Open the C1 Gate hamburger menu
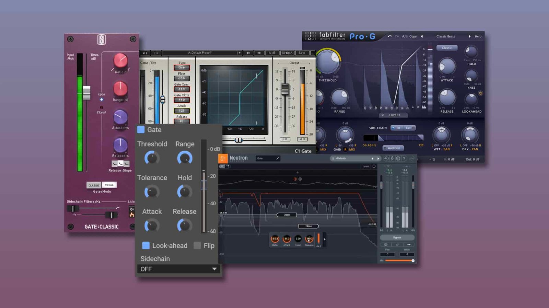549x308 pixels. (313, 53)
